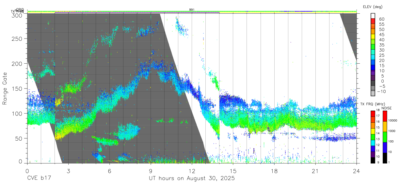
Task: Click the x-axis tick label '15'
Action: 233,171
